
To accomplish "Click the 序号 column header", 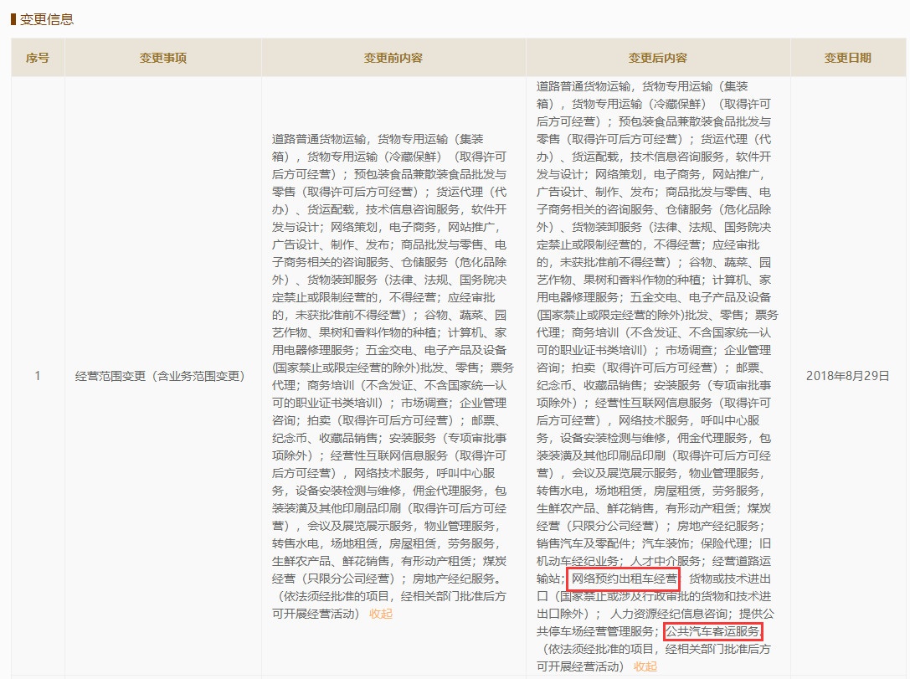I will (38, 58).
